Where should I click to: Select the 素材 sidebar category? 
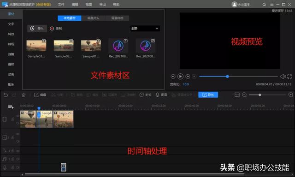11,14
